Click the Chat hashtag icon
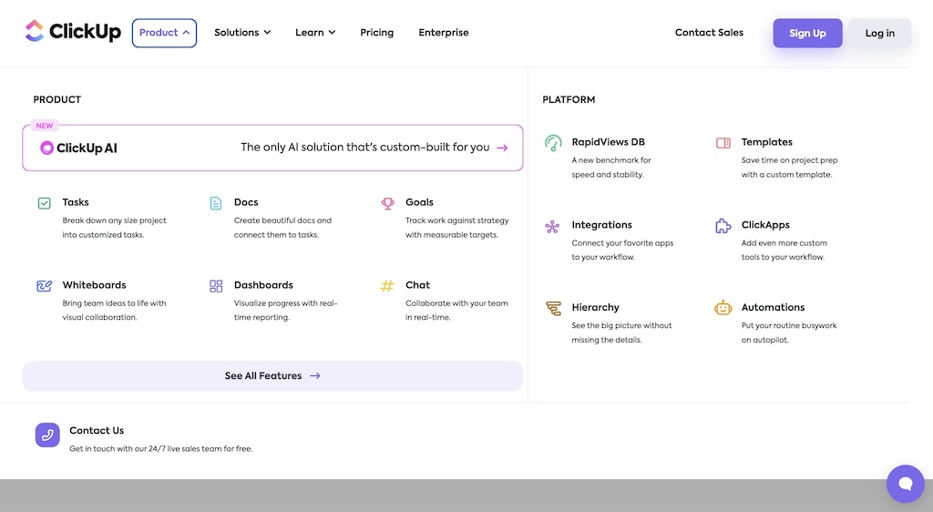The width and height of the screenshot is (933, 512). click(x=387, y=286)
